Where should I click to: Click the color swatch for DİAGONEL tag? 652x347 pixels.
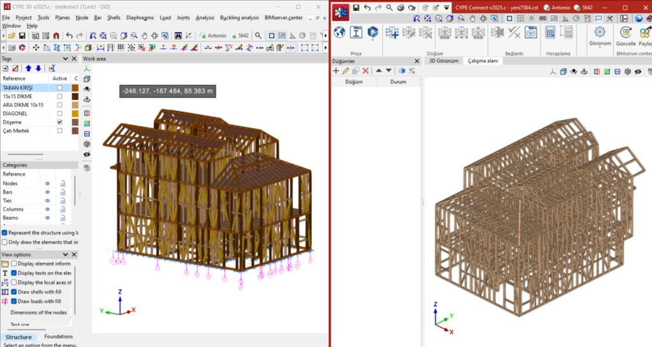point(75,113)
